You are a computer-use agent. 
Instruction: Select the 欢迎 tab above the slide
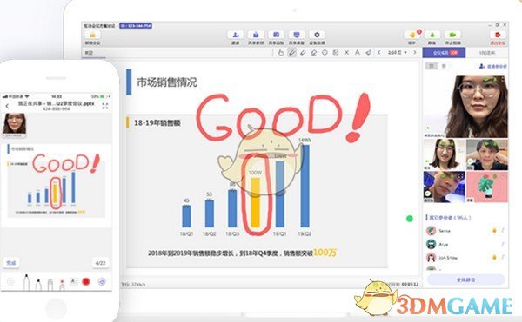(89, 53)
